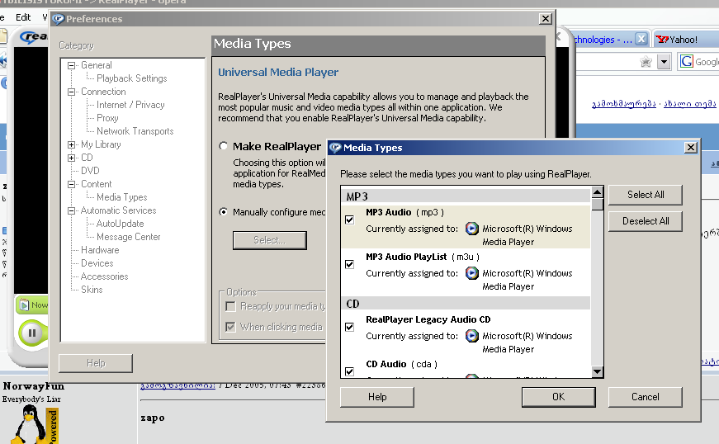Click Help button in Preferences window
The image size is (719, 444).
pos(96,363)
